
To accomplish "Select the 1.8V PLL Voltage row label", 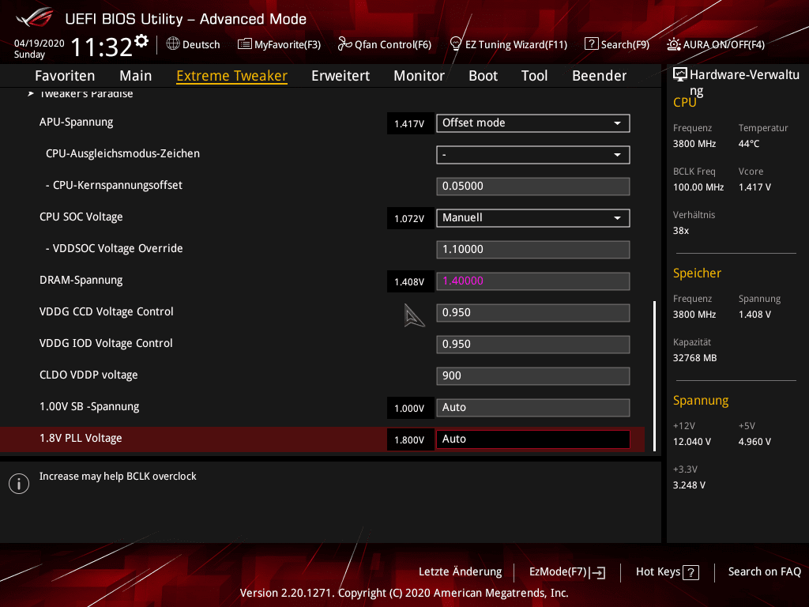I will 81,438.
